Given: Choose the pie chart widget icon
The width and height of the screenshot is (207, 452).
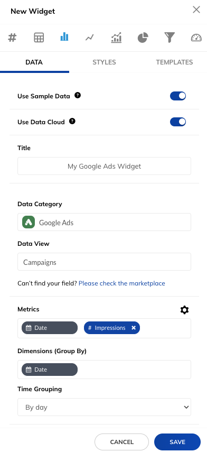Looking at the screenshot, I should (143, 38).
